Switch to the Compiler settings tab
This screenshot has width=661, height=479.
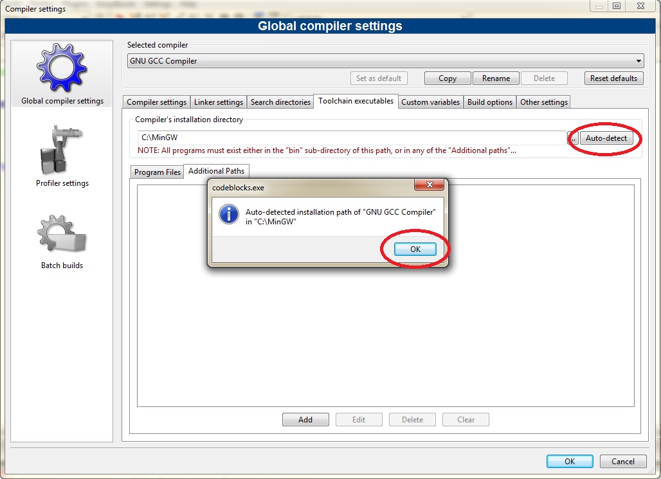pyautogui.click(x=156, y=102)
